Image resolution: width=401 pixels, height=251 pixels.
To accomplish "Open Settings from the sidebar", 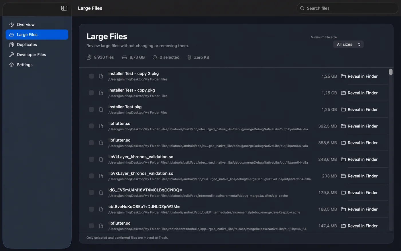I will [x=37, y=65].
